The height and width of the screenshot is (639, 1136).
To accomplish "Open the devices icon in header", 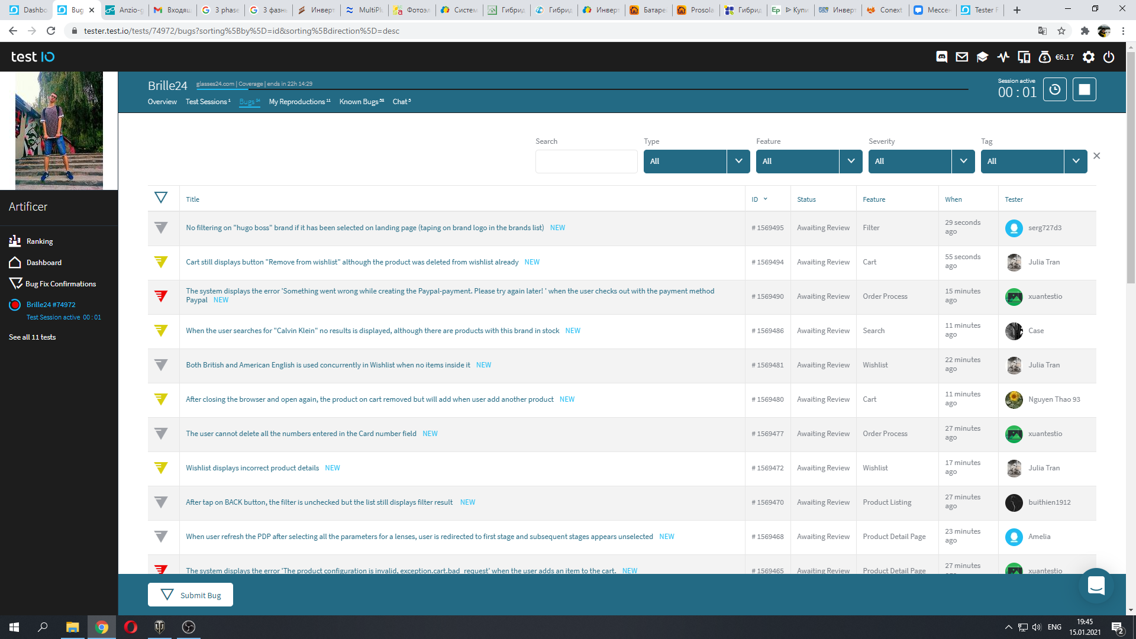I will [x=1024, y=57].
